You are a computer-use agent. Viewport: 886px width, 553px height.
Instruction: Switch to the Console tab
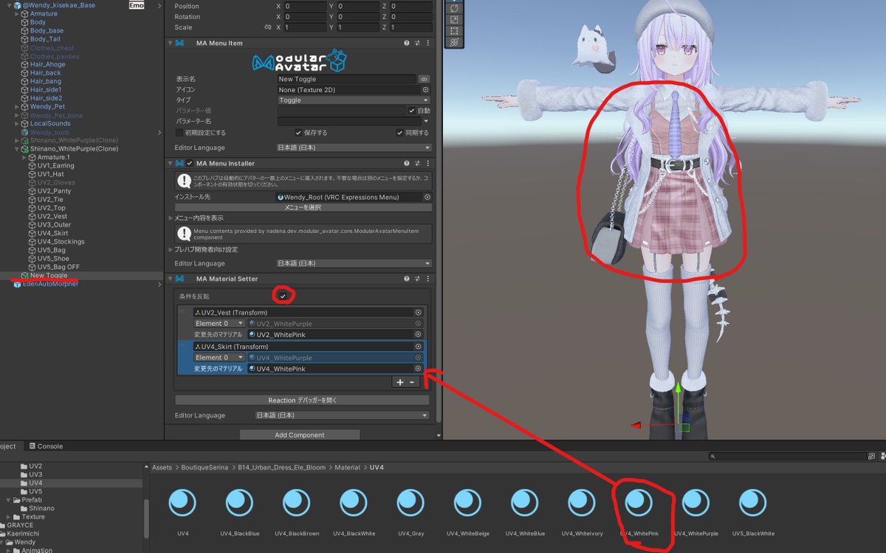pyautogui.click(x=46, y=446)
